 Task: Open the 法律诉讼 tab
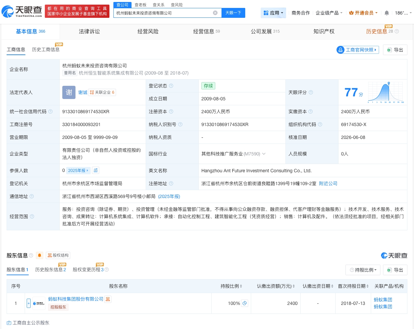[x=89, y=31]
